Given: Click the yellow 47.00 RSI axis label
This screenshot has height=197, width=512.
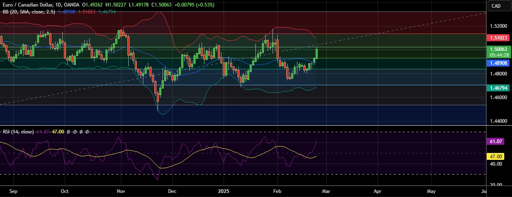Looking at the screenshot, I should tap(496, 156).
